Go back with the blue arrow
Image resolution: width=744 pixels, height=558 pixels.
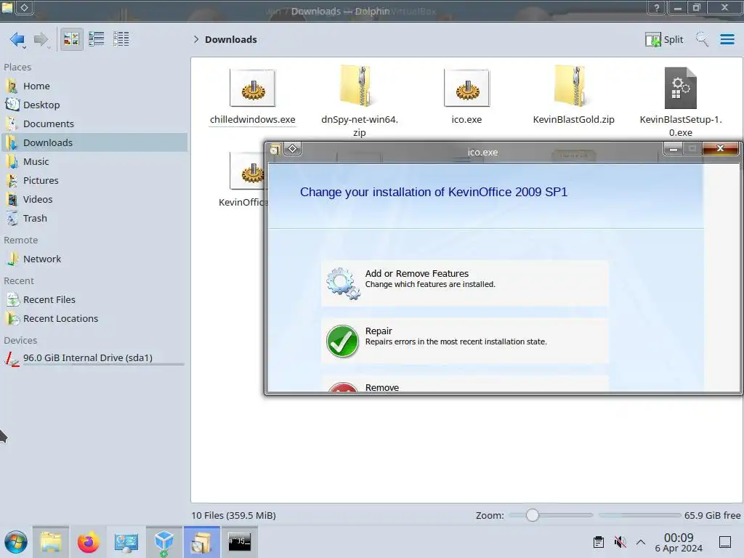tap(17, 39)
